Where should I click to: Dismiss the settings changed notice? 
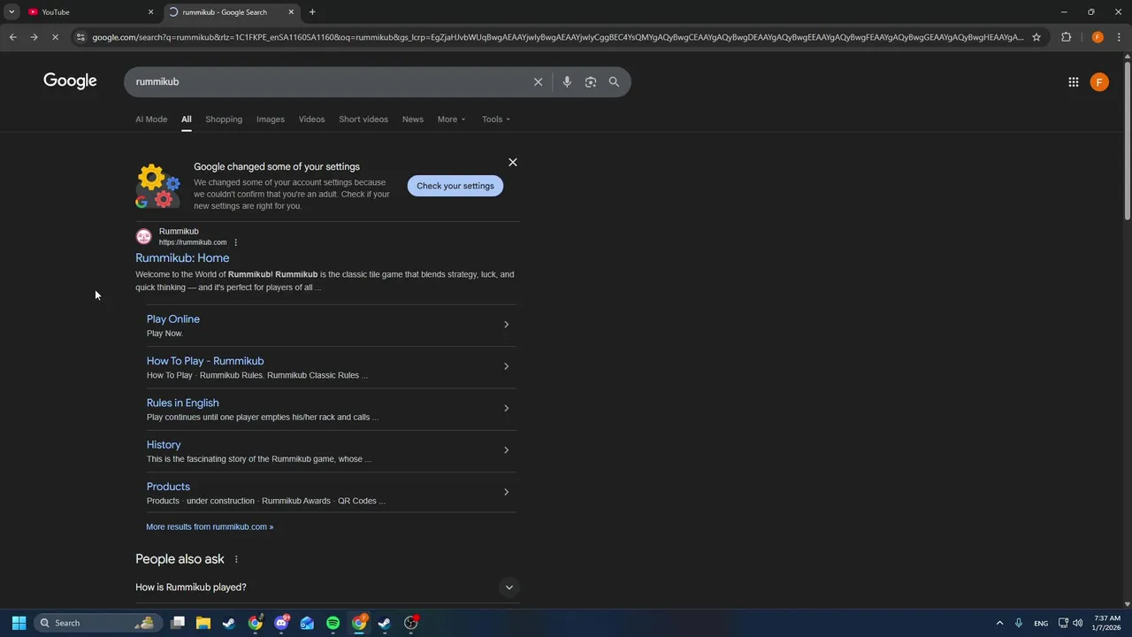point(512,163)
